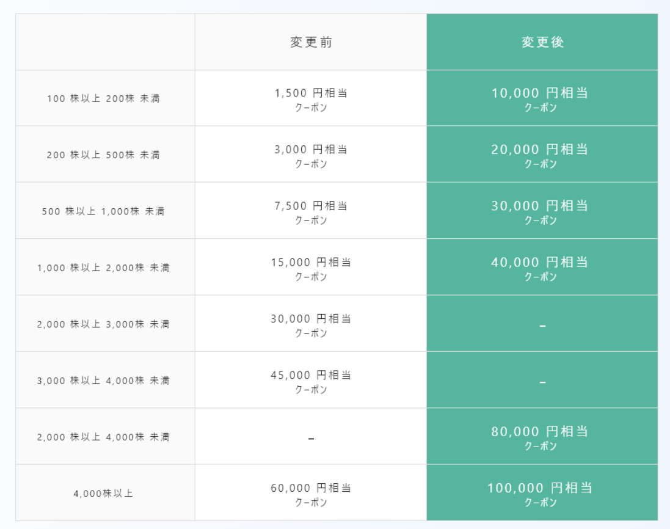Image resolution: width=670 pixels, height=529 pixels.
Task: Click the 30,000 円相当 cell in 変更後 column
Action: (x=541, y=211)
